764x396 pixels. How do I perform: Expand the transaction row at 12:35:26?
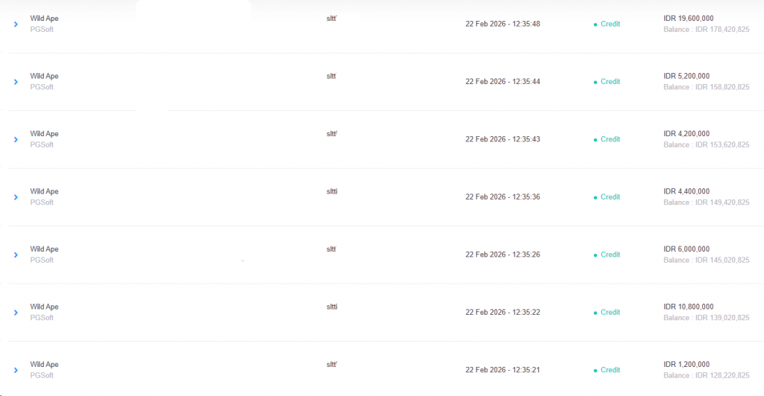pos(16,255)
